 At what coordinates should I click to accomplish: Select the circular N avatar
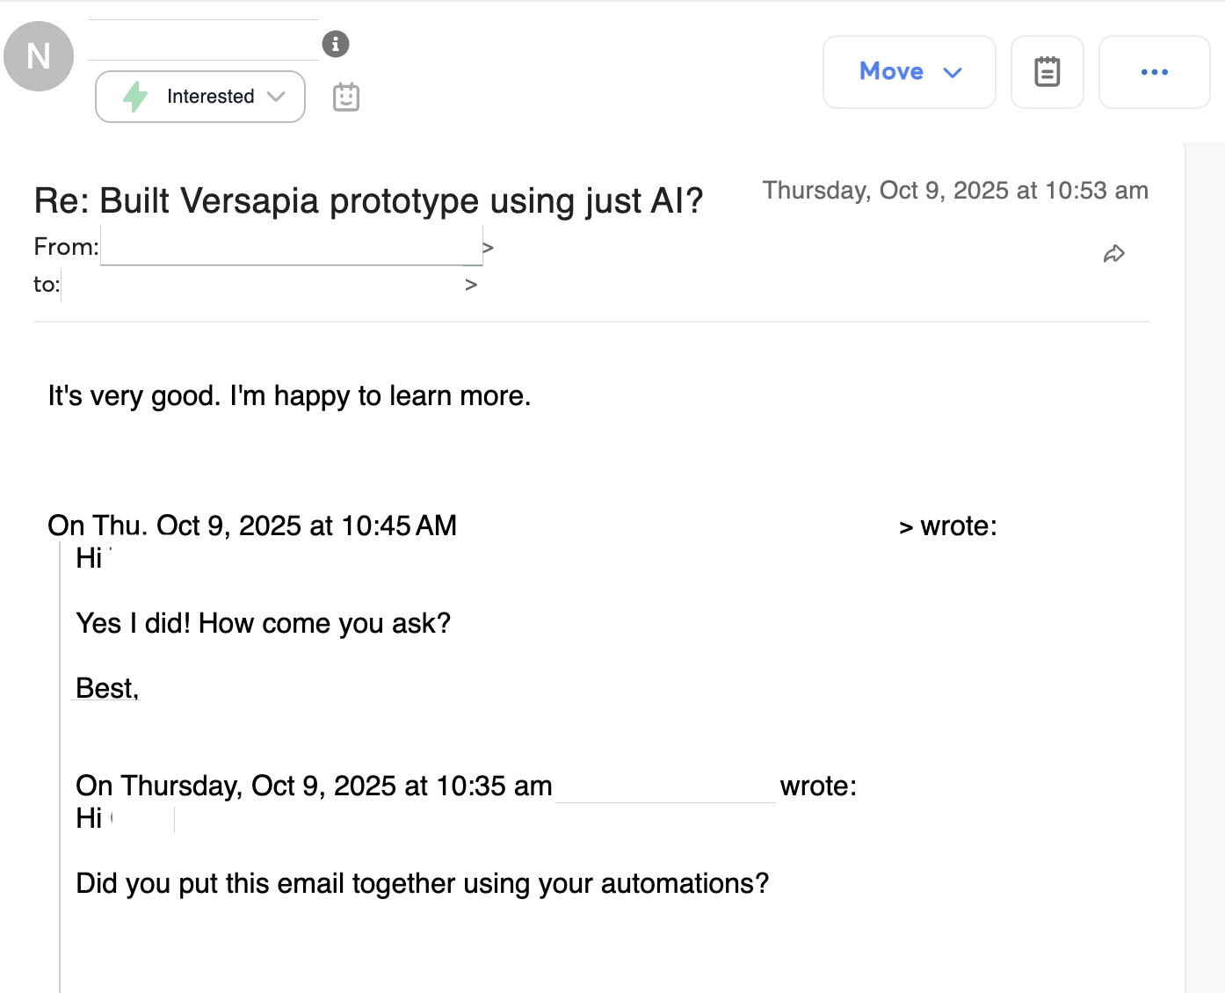[x=39, y=56]
